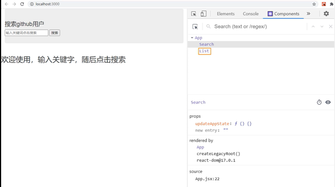Clear the component search
Image resolution: width=335 pixels, height=187 pixels.
coord(331,27)
